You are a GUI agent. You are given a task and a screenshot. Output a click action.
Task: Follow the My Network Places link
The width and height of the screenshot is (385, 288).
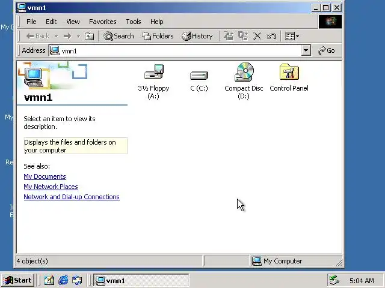[x=51, y=187]
